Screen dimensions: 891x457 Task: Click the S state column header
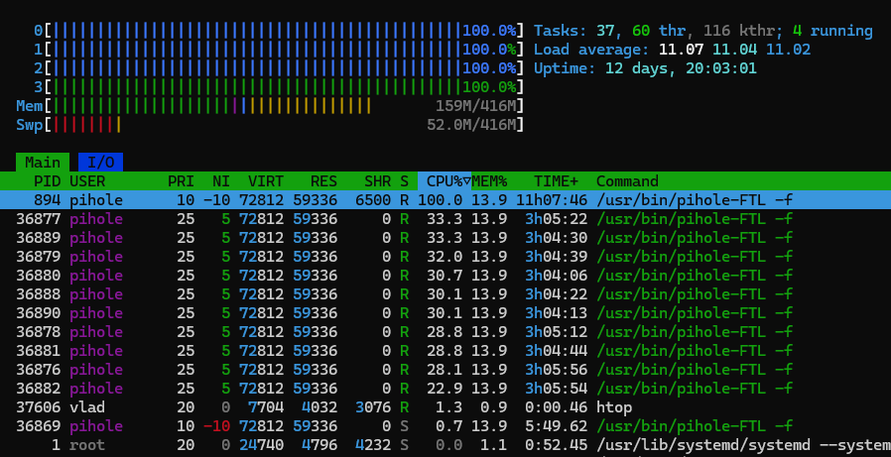click(404, 181)
